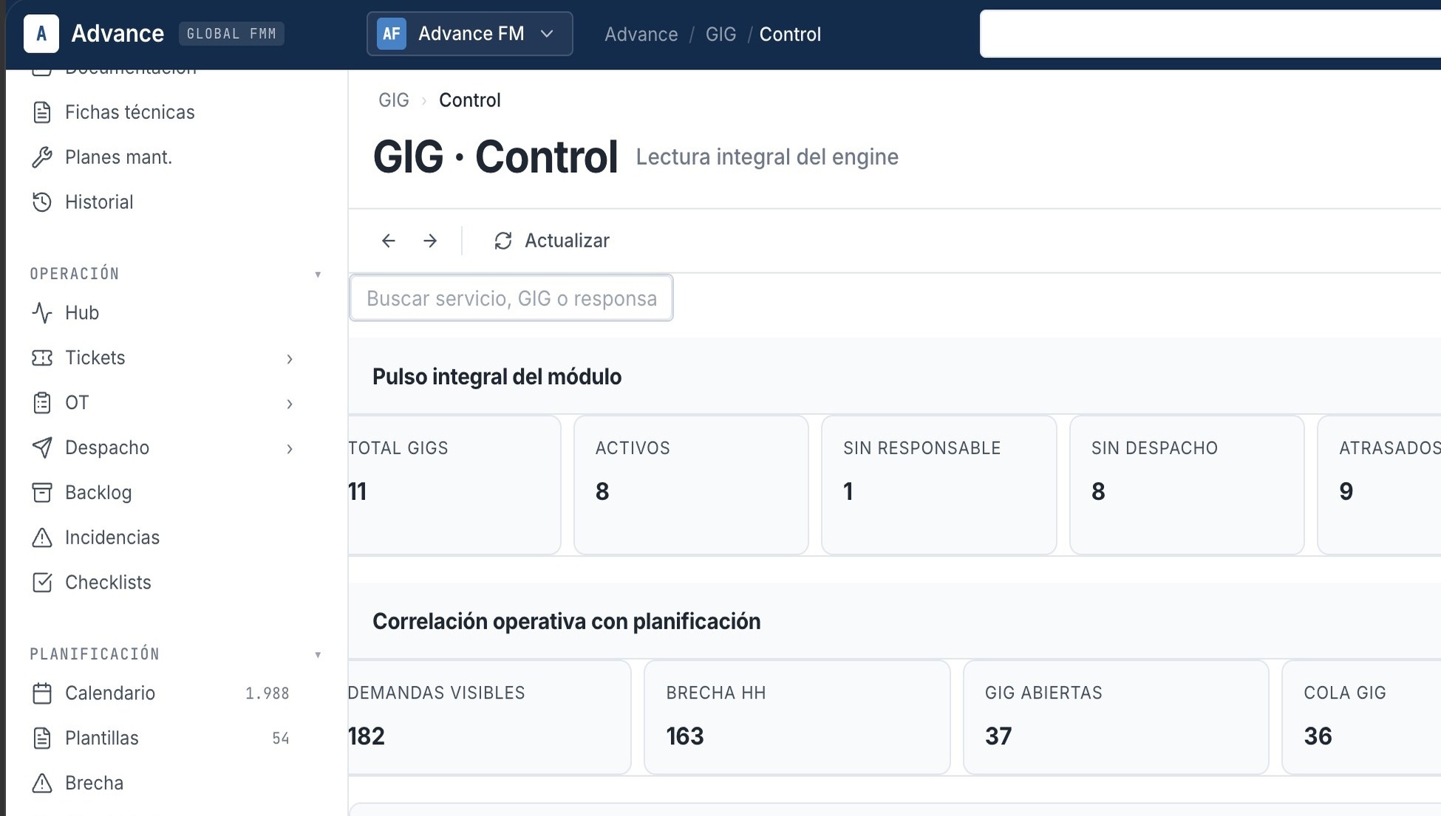Select the COLA GIG card

1361,718
